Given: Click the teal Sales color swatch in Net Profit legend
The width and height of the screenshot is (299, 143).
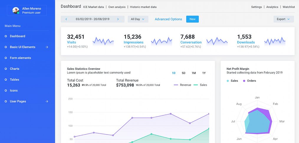Looking at the screenshot, I should (228, 81).
